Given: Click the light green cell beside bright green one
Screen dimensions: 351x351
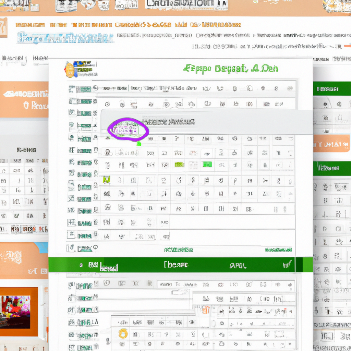Looking at the screenshot, I should 179,165.
